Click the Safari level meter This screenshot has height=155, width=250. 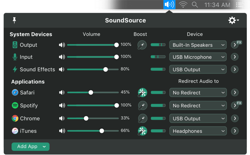tap(158, 92)
